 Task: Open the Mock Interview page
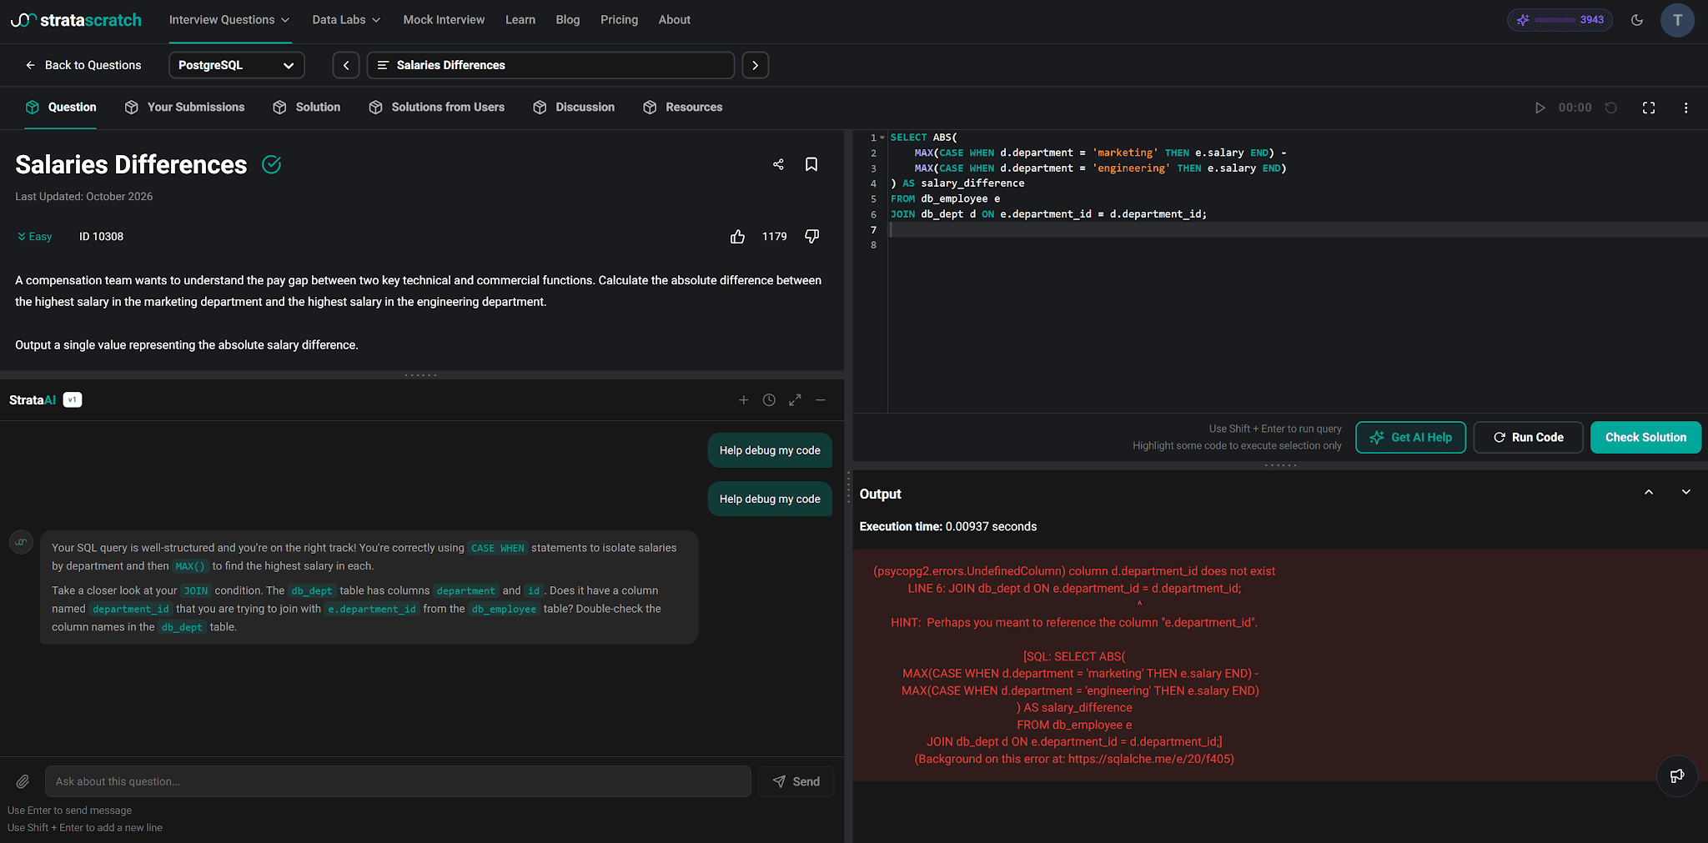point(444,20)
